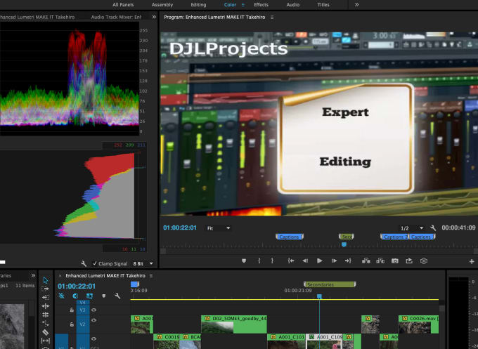
Task: Switch to Editing workspace
Action: (x=198, y=5)
